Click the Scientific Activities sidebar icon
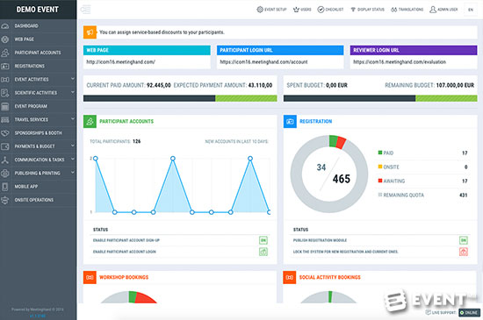 click(5, 93)
